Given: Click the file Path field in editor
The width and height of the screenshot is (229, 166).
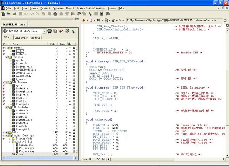Looking at the screenshot, I should 172,19.
